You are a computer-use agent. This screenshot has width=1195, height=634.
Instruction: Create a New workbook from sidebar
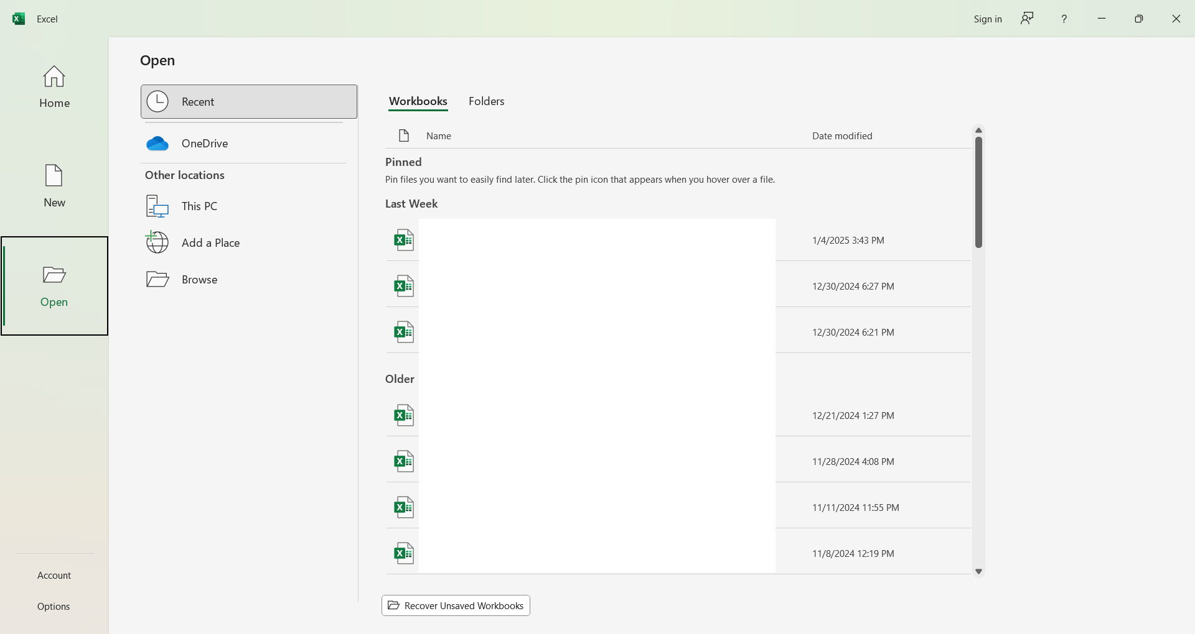click(54, 186)
